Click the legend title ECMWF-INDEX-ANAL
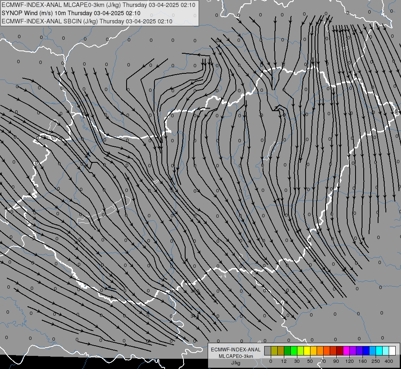401x369 pixels. [236, 350]
